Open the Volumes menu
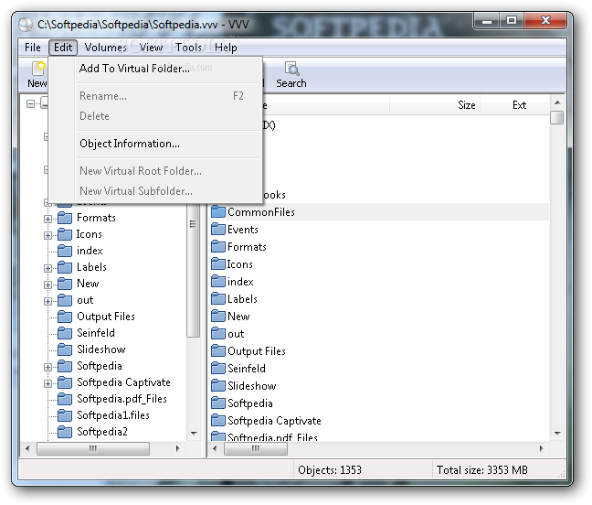592x505 pixels. [x=105, y=48]
